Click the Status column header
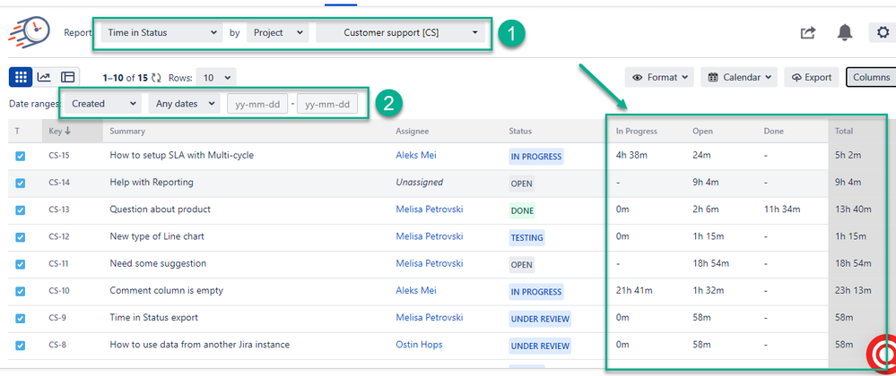This screenshot has height=376, width=896. tap(520, 132)
